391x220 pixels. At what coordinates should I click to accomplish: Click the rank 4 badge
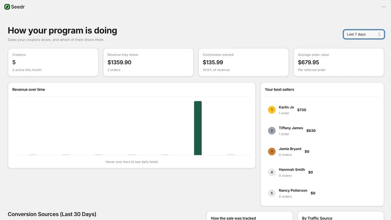272,172
